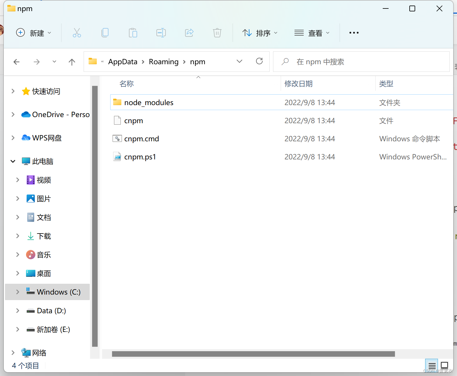Click the Rename icon
The height and width of the screenshot is (376, 457).
[161, 33]
